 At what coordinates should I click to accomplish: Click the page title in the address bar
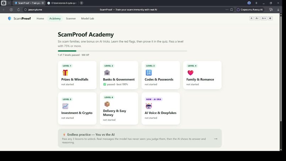(x=128, y=10)
